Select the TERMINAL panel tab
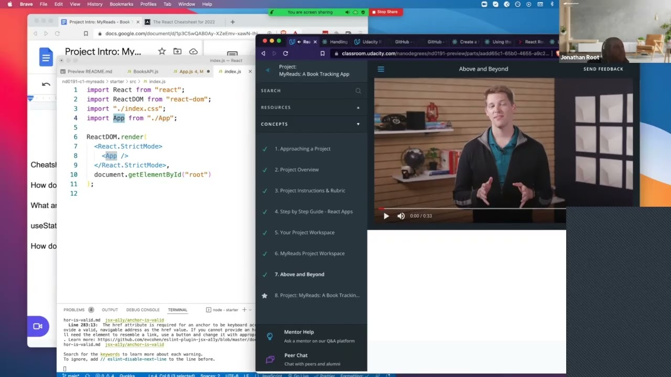 177,309
